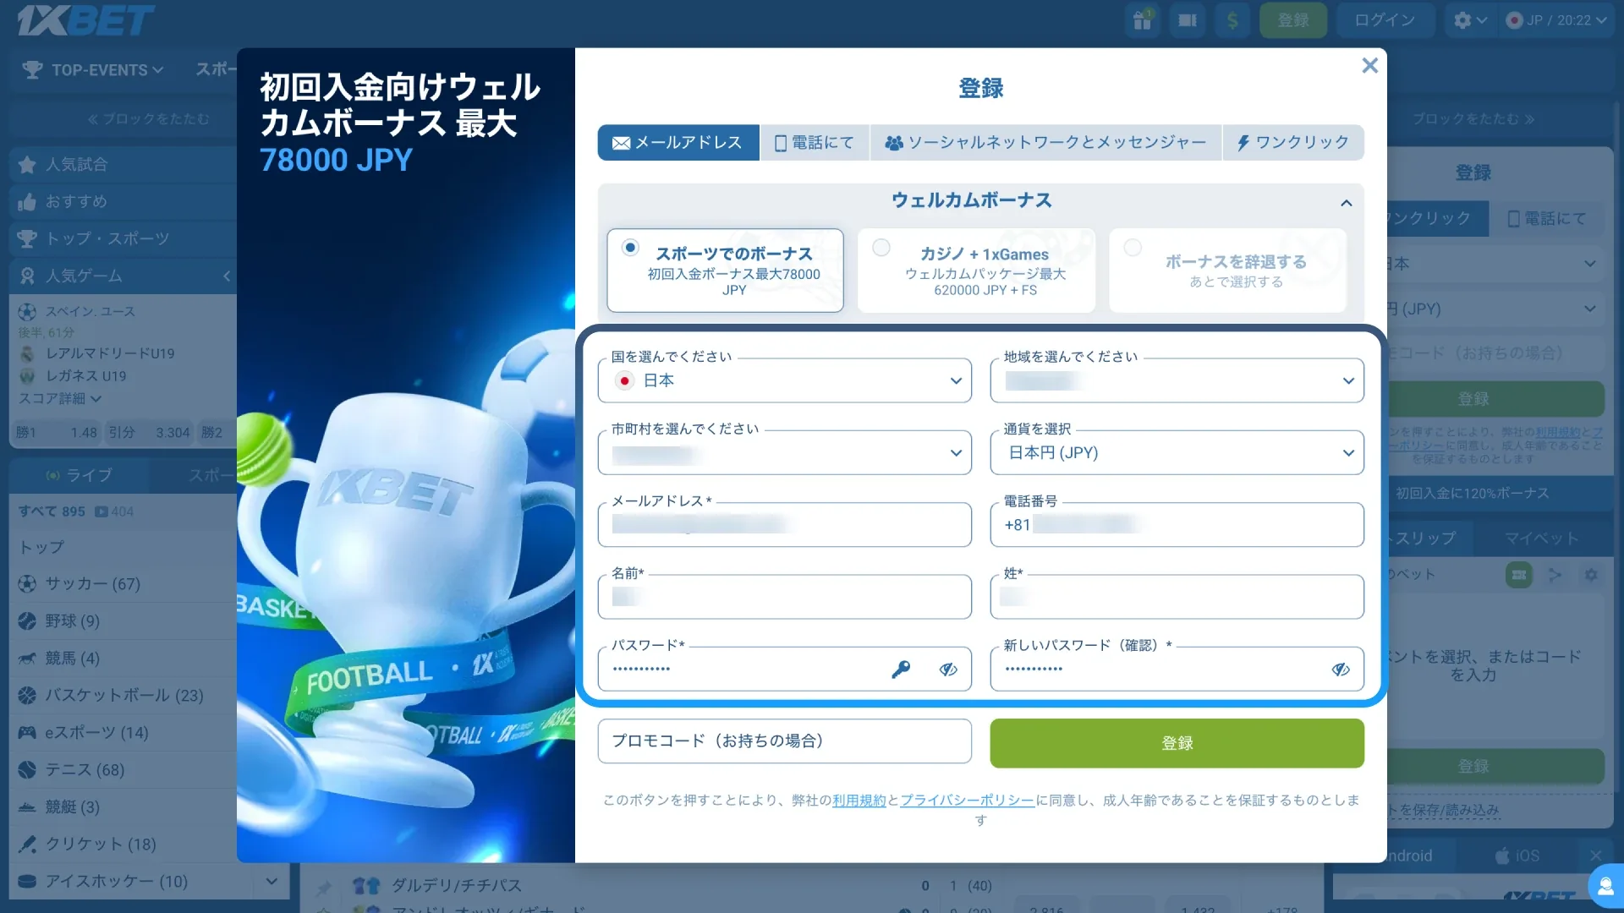Open the currency dropdown 日本円 (JPY)

point(1177,453)
